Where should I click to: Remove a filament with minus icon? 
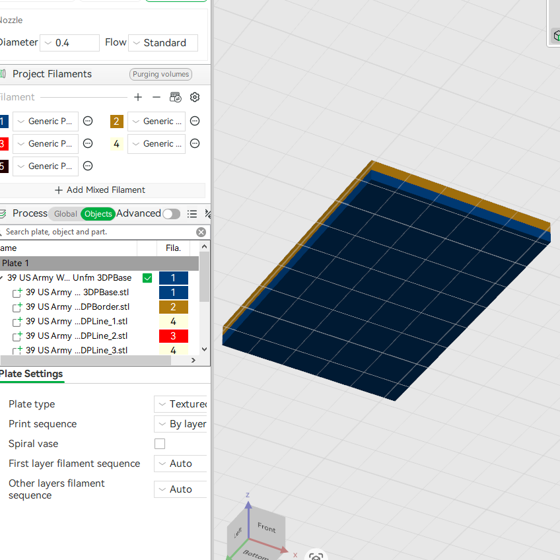pos(157,97)
